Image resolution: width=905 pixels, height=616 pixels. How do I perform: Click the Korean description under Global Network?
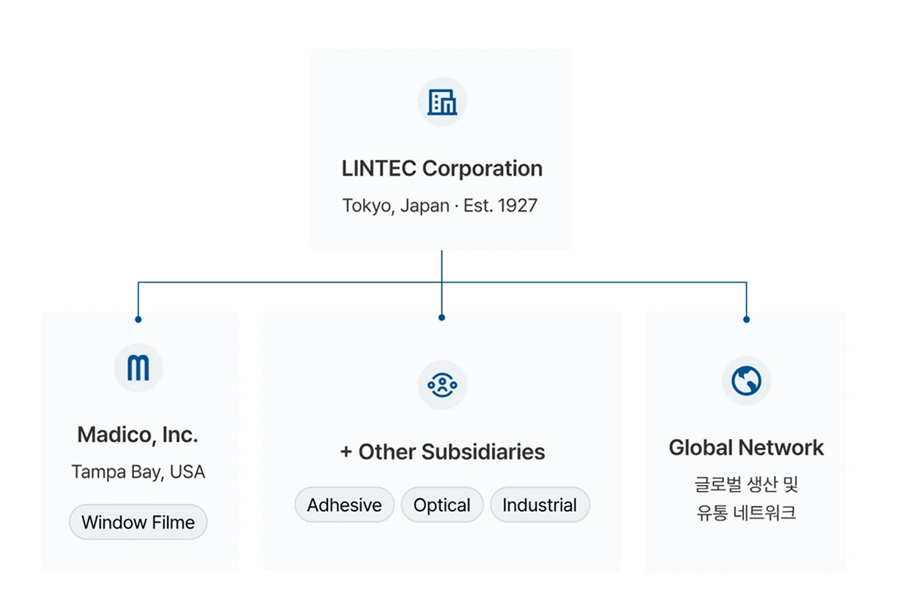coord(746,498)
